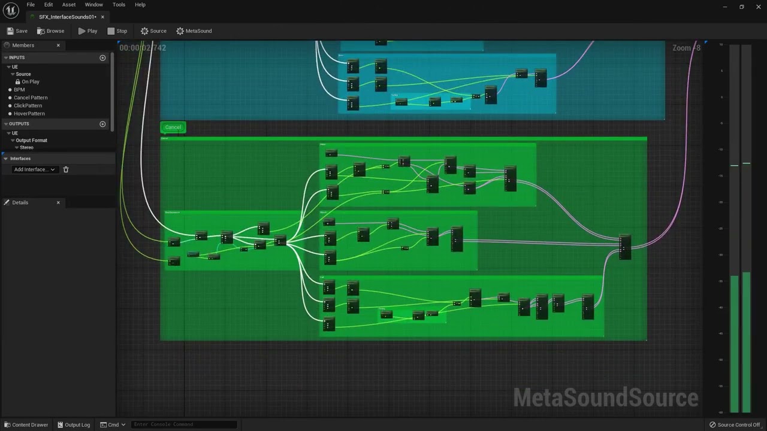Close the Details panel tab
The image size is (767, 431).
(x=58, y=202)
